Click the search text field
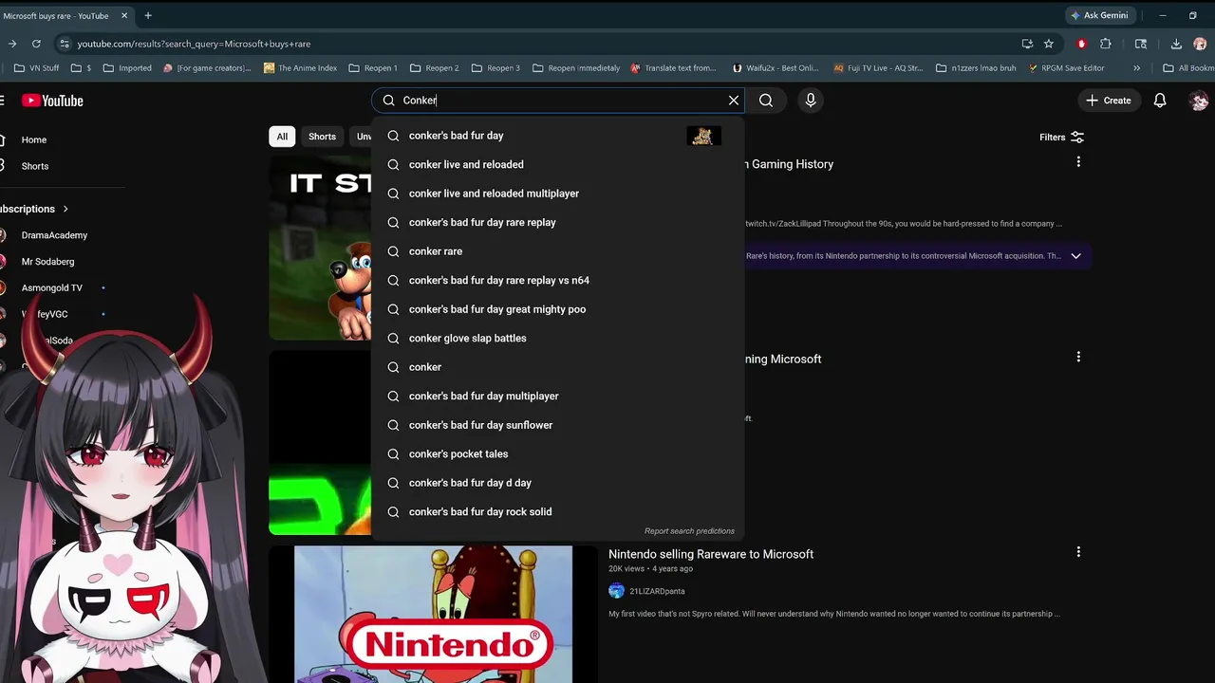 point(560,101)
